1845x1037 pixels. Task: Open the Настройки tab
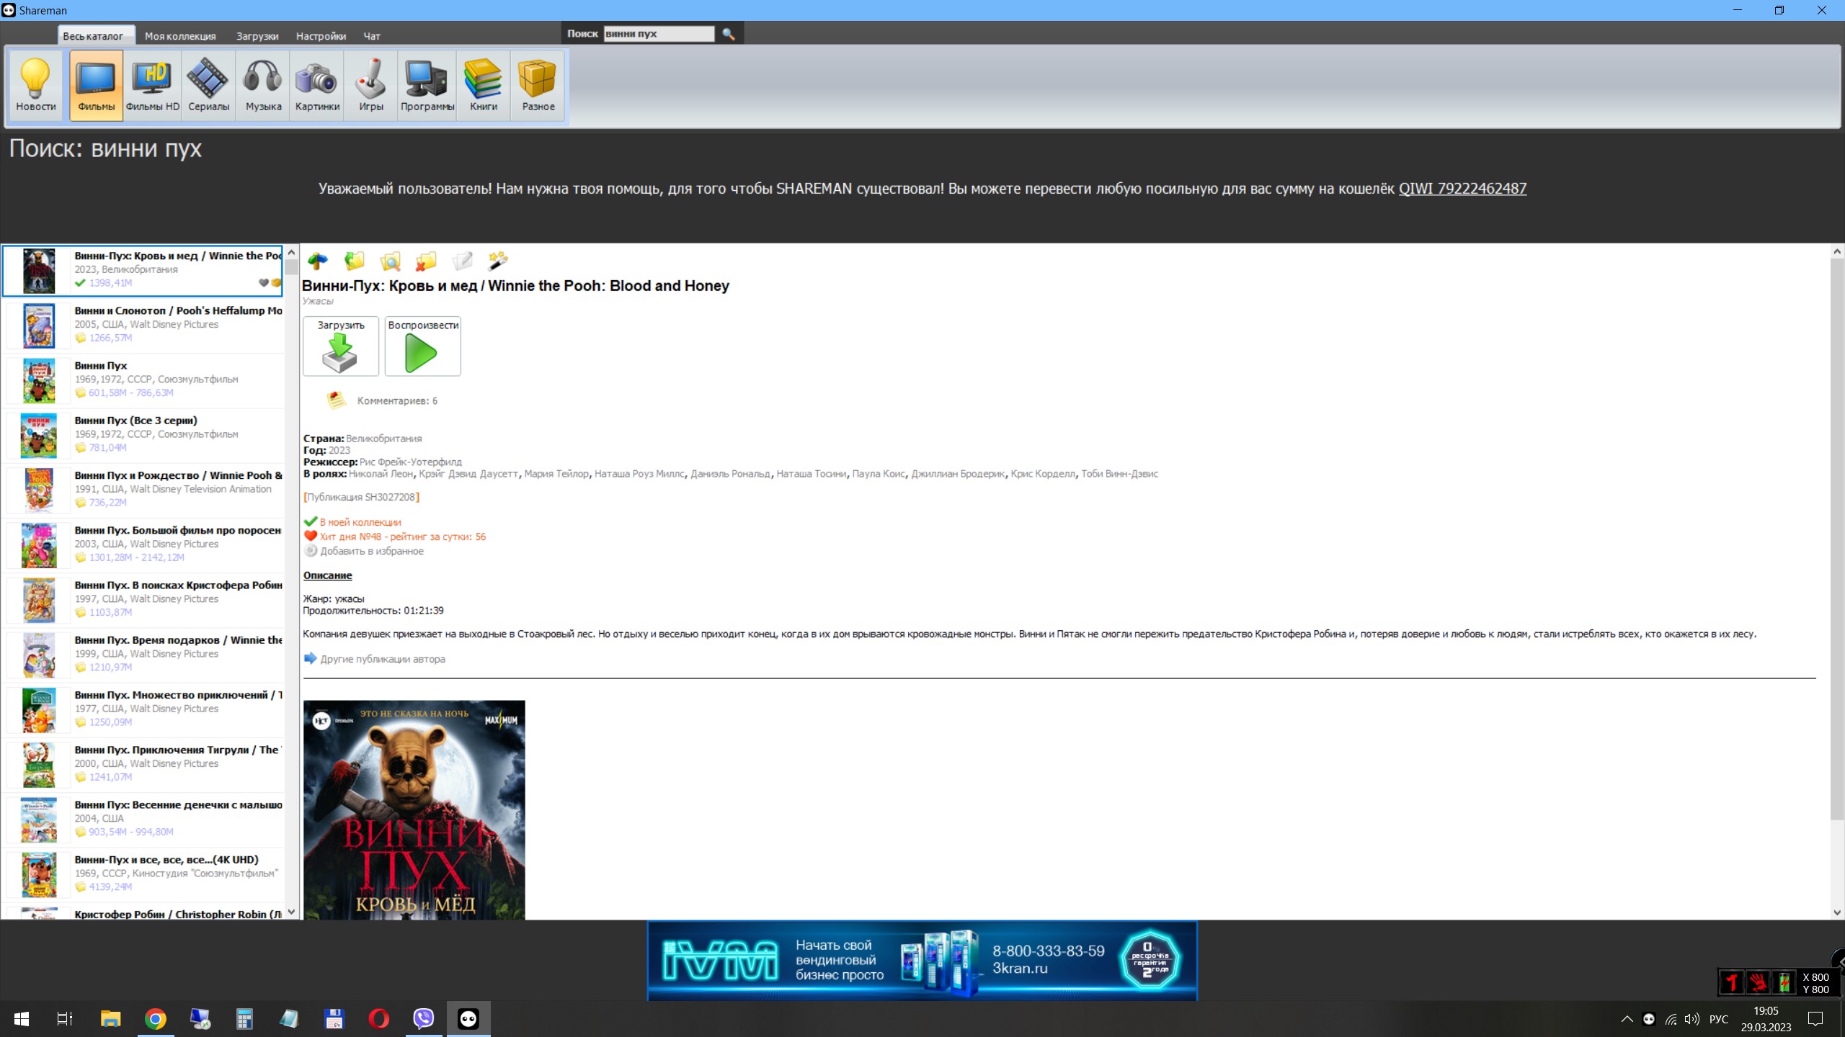(x=321, y=36)
